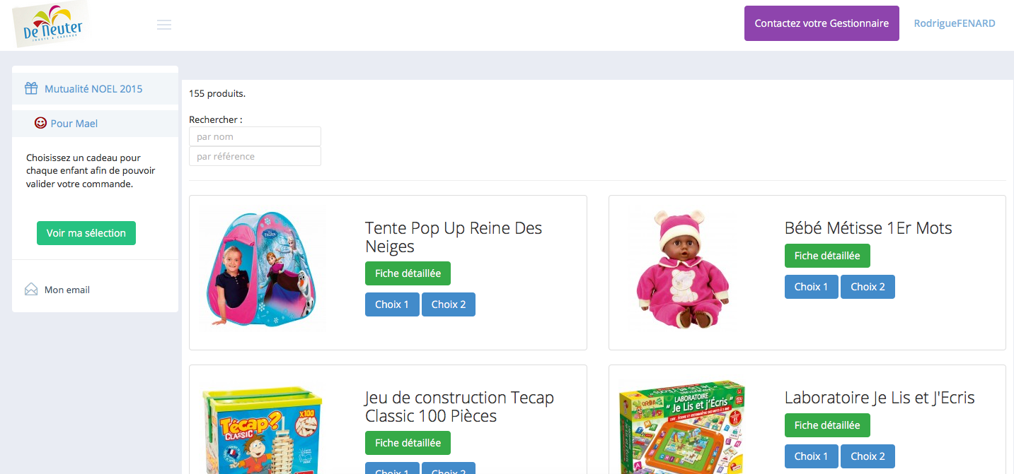Focus the search par référence field
1014x474 pixels.
click(255, 156)
